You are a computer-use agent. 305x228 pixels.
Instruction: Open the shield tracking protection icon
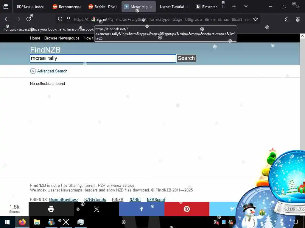click(60, 19)
